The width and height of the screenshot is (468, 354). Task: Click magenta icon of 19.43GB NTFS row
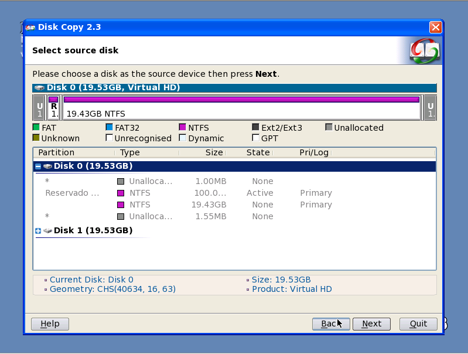click(121, 205)
